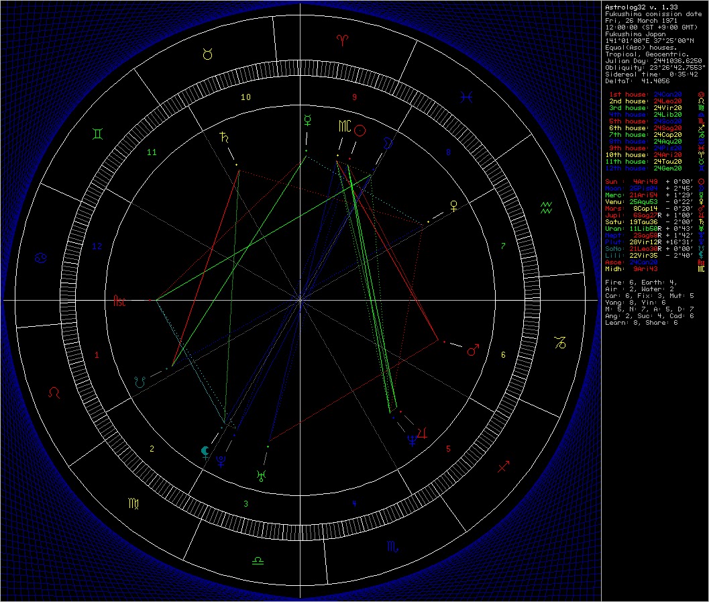This screenshot has height=602, width=709.
Task: Click the 'Merc: 21Ari54' position row
Action: [655, 195]
